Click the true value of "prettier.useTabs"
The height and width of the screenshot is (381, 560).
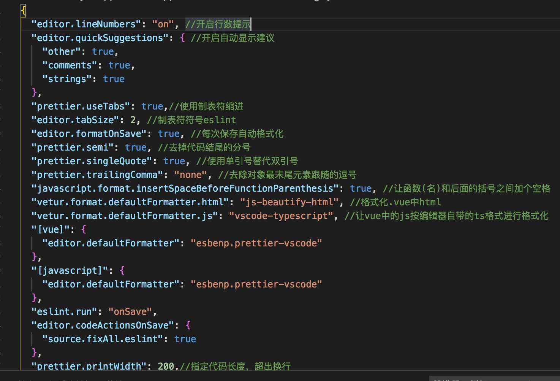(152, 106)
